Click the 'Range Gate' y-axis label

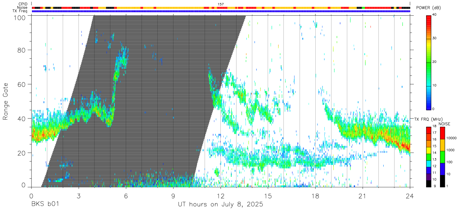[x=6, y=102]
